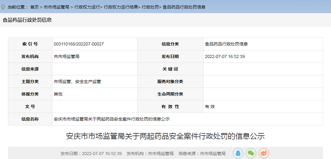Viewport: 331px width, 159px height.
Task: Click the 信息名称 label cell
Action: coord(30,119)
